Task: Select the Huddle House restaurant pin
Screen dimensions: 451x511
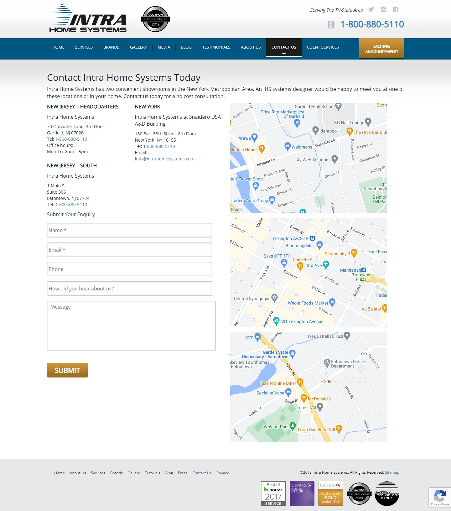Action: [x=262, y=149]
